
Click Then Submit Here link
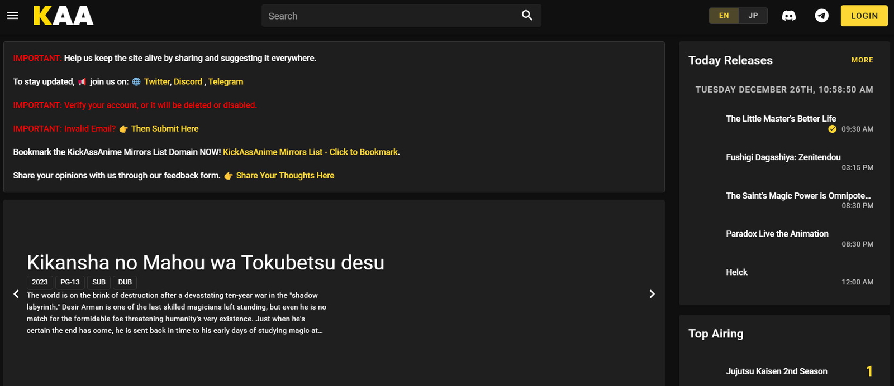point(165,128)
